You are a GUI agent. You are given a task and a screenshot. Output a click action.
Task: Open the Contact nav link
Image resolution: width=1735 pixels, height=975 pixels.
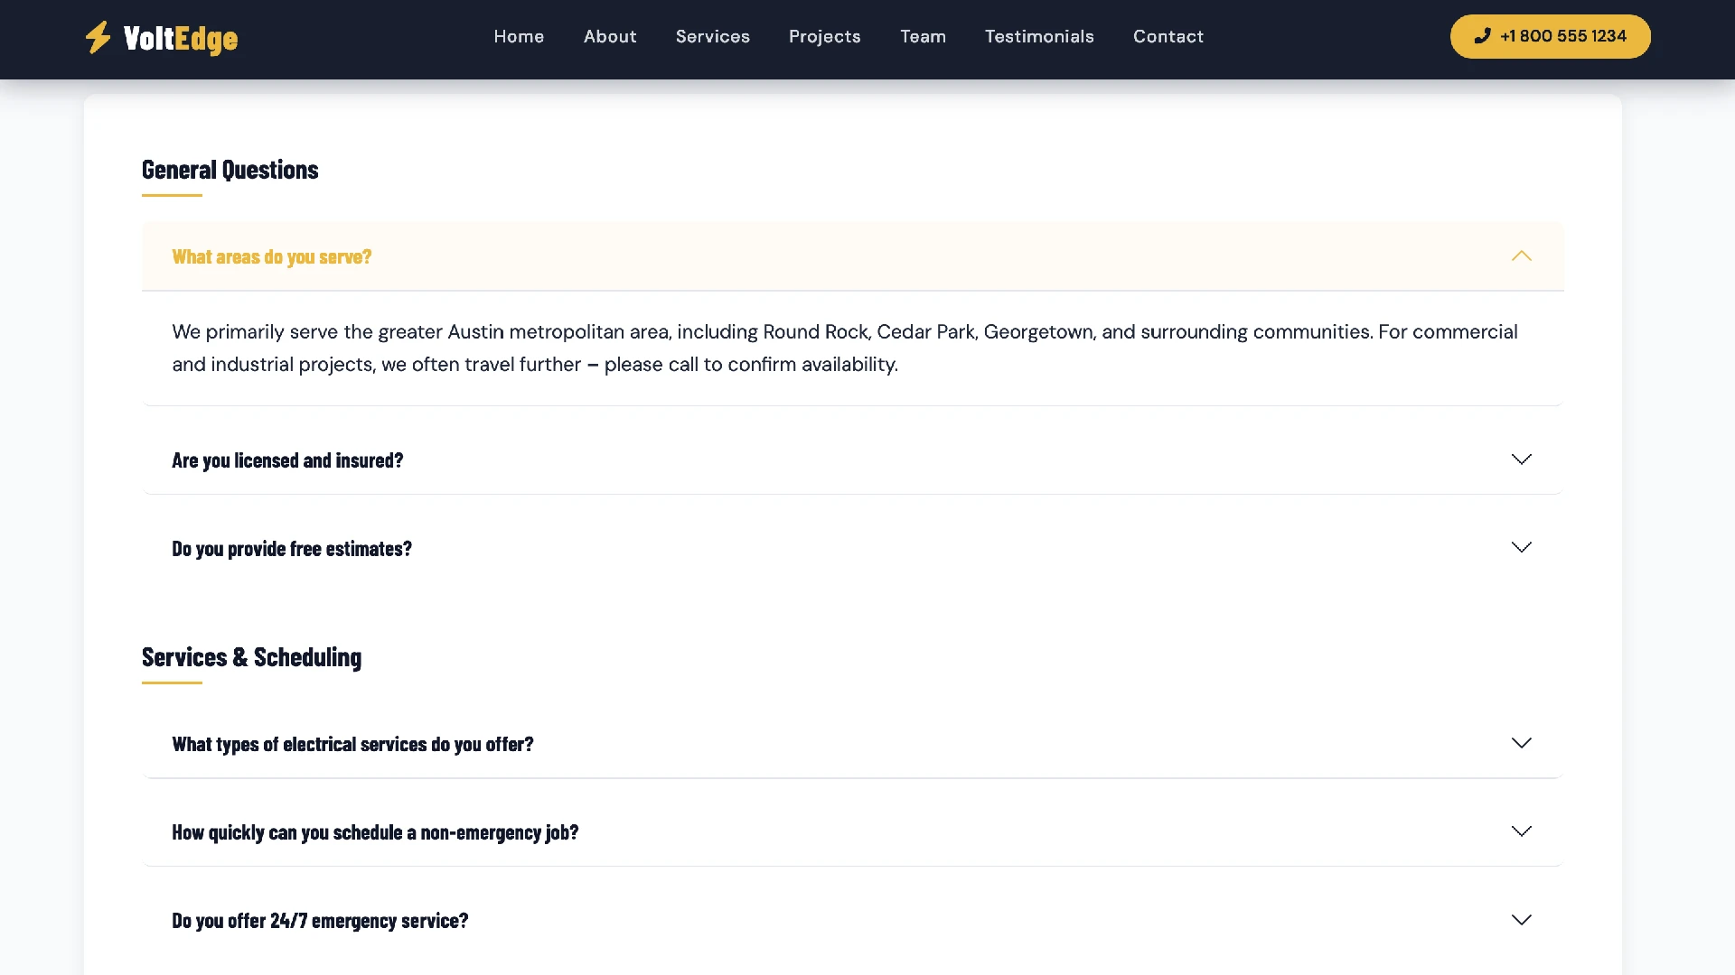pos(1168,36)
